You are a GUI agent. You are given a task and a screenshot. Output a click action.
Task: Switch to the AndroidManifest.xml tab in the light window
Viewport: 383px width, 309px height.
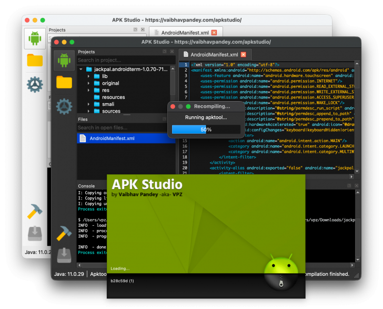[185, 33]
